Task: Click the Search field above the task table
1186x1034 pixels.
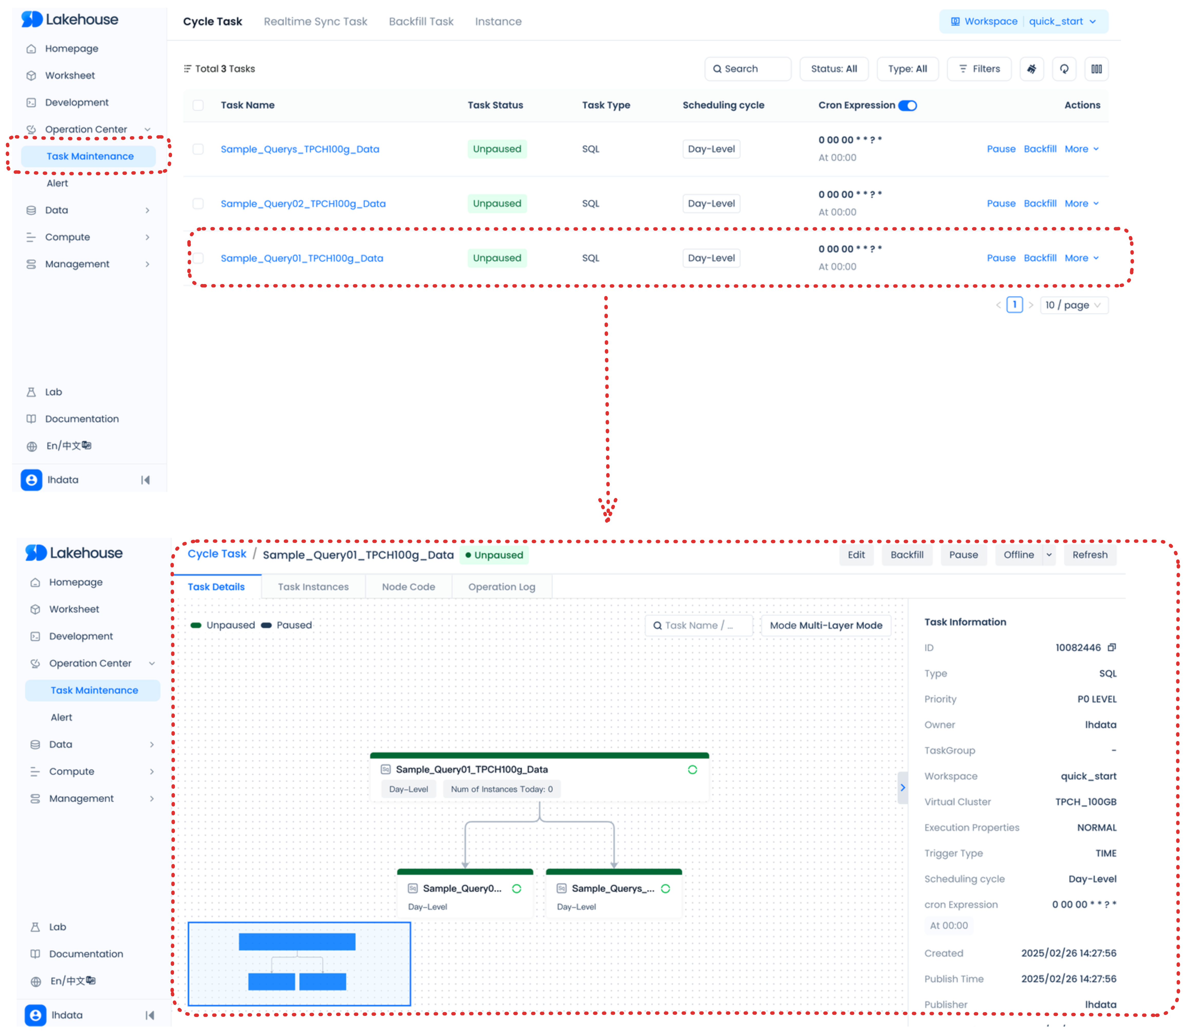Action: point(747,69)
